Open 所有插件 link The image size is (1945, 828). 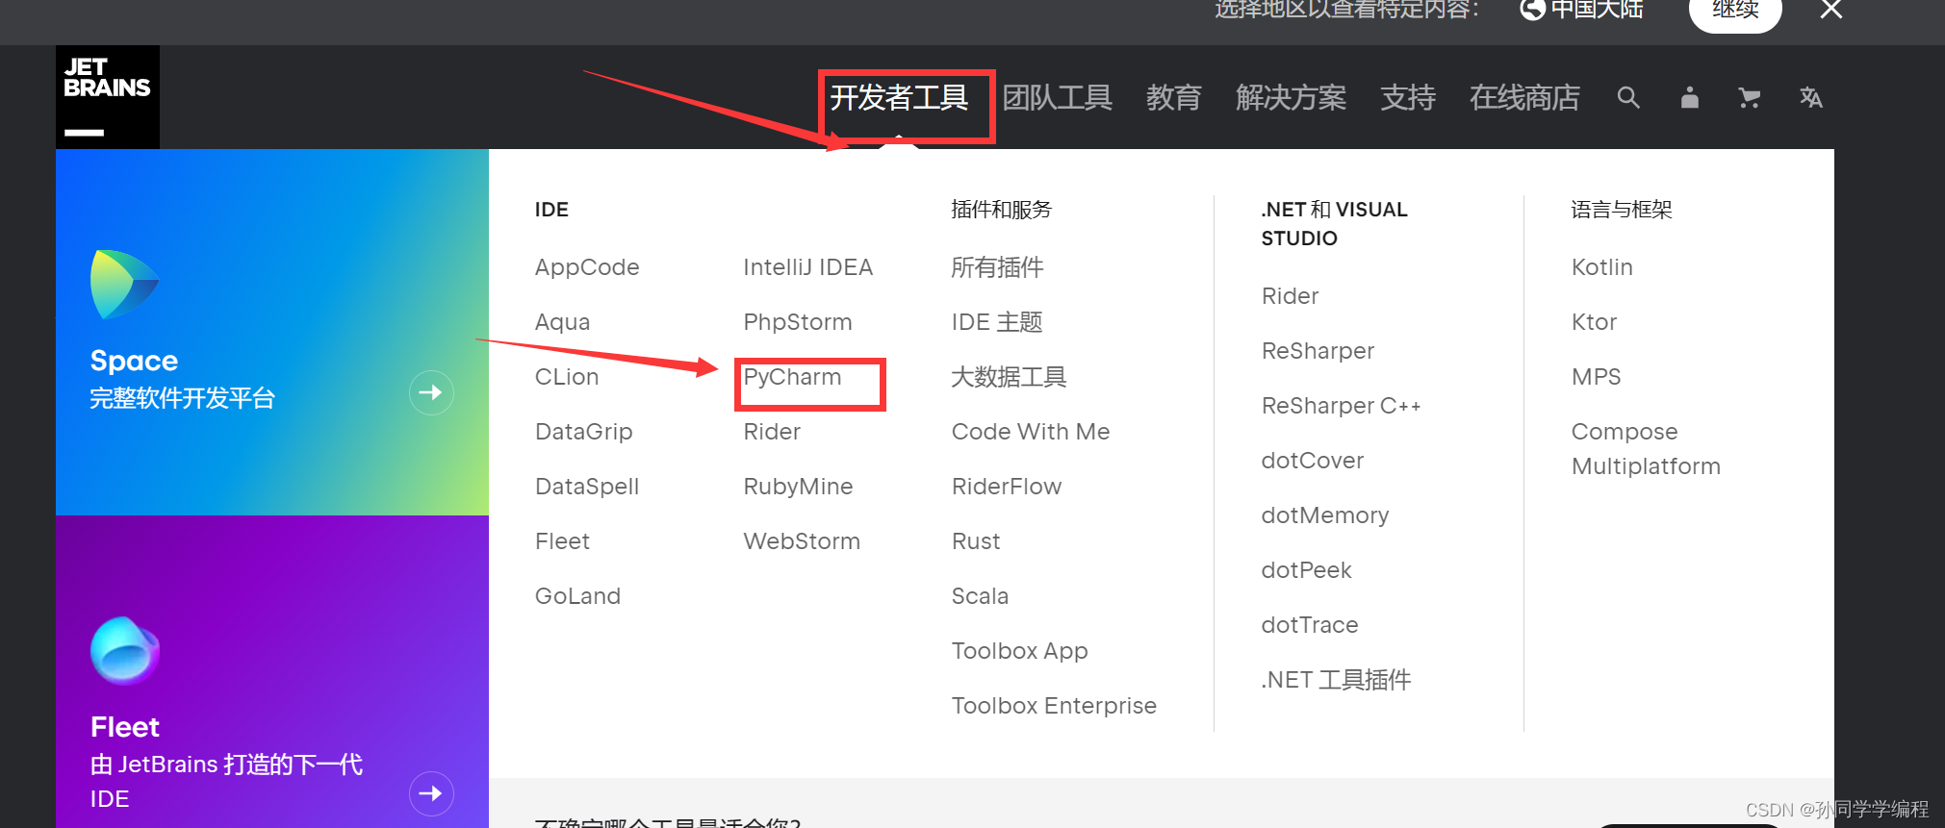[x=997, y=267]
